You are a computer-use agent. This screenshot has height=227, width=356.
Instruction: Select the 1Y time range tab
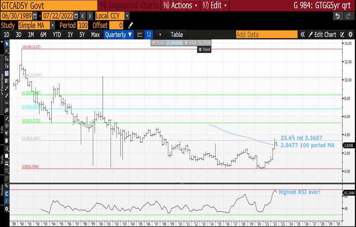tap(70, 35)
